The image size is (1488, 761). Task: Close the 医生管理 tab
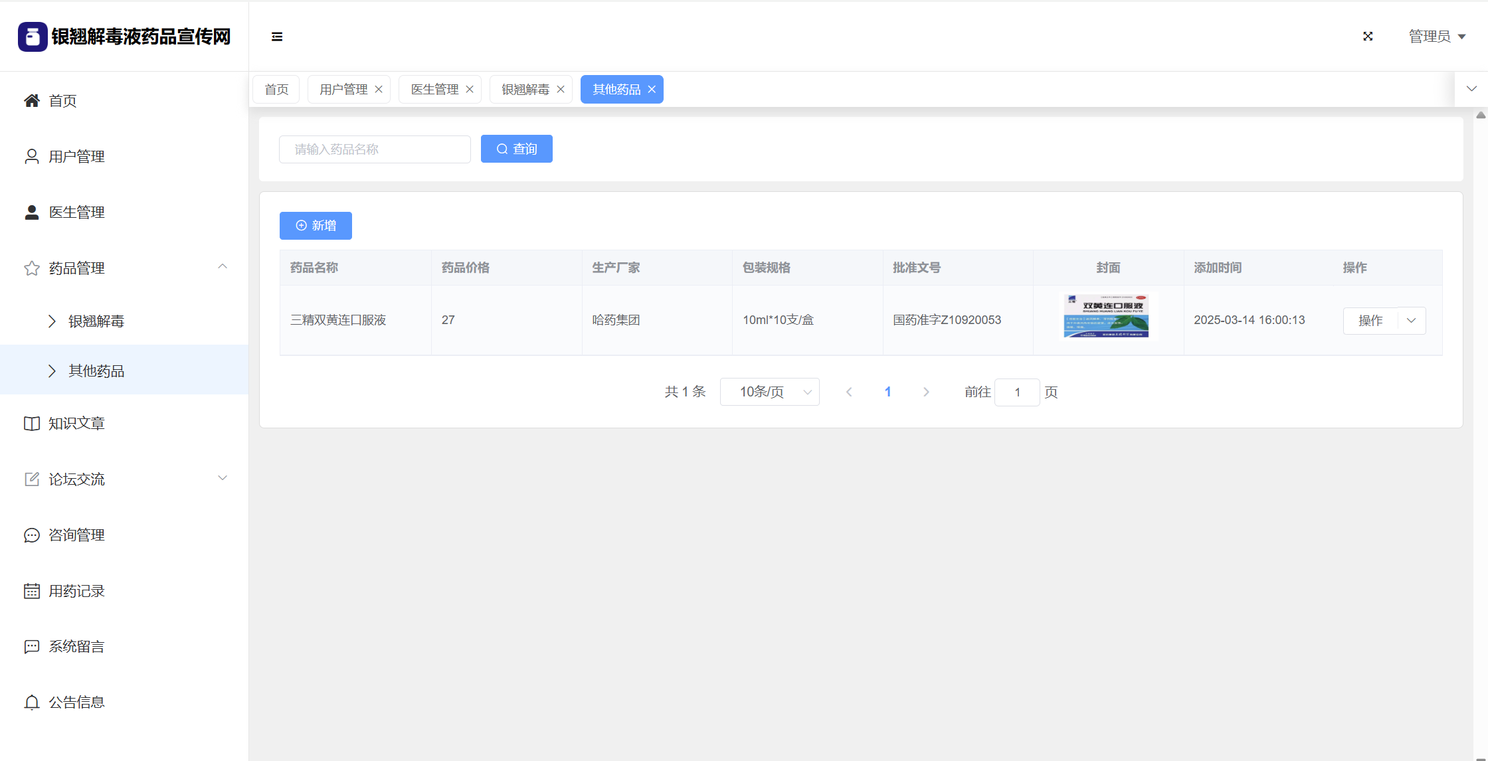pyautogui.click(x=470, y=90)
